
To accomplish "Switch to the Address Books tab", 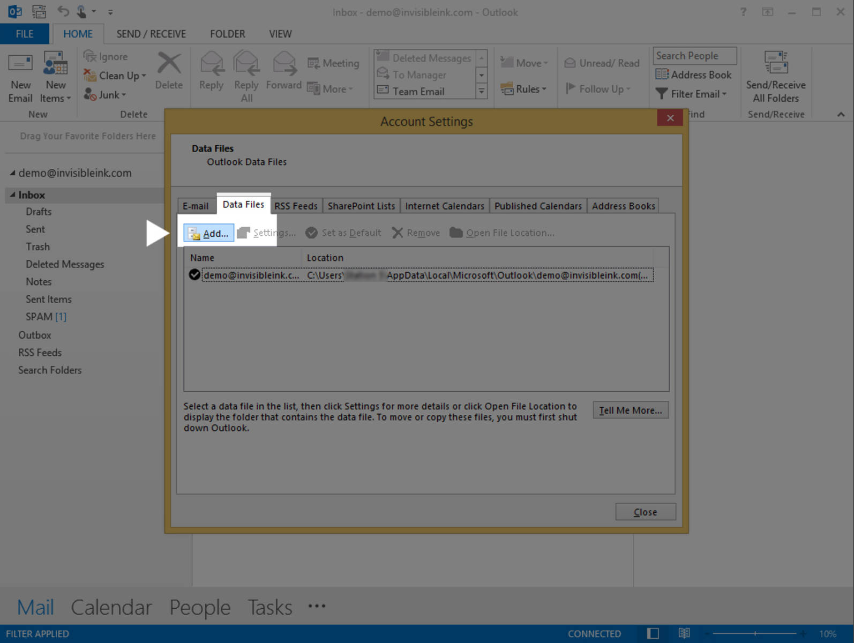I will (623, 206).
